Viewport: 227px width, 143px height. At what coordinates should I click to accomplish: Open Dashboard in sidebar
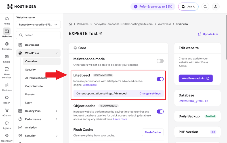(32, 45)
